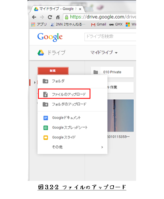Close the マイドライブ browser tab
164x199 pixels.
(x=80, y=9)
